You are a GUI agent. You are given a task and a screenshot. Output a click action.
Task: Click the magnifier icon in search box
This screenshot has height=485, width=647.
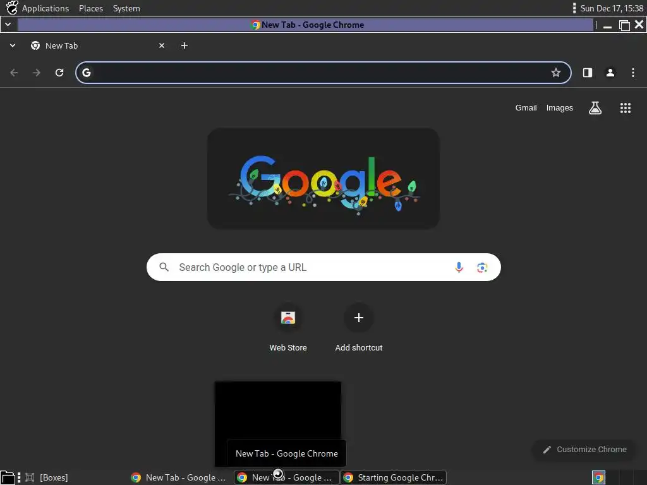164,267
